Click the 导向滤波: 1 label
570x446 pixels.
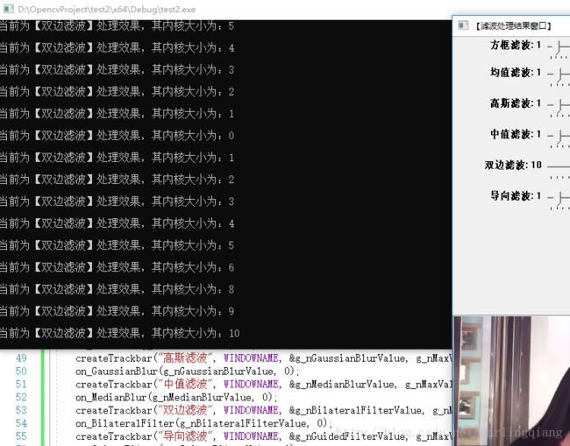516,195
